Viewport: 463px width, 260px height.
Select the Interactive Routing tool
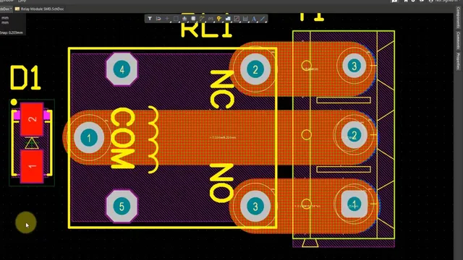tap(202, 19)
